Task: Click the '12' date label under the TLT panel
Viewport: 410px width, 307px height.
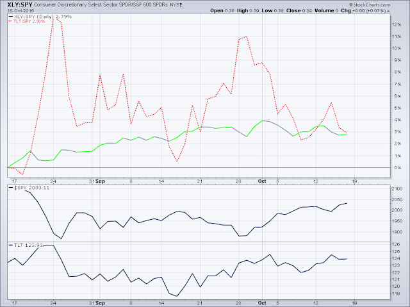Action: (316, 303)
